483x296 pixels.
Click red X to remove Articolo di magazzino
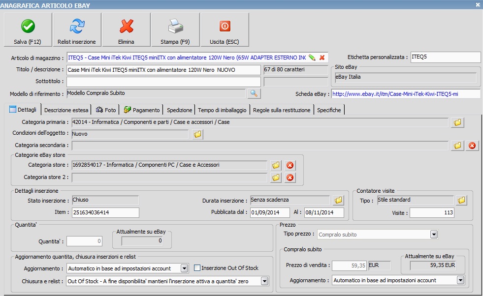[322, 58]
